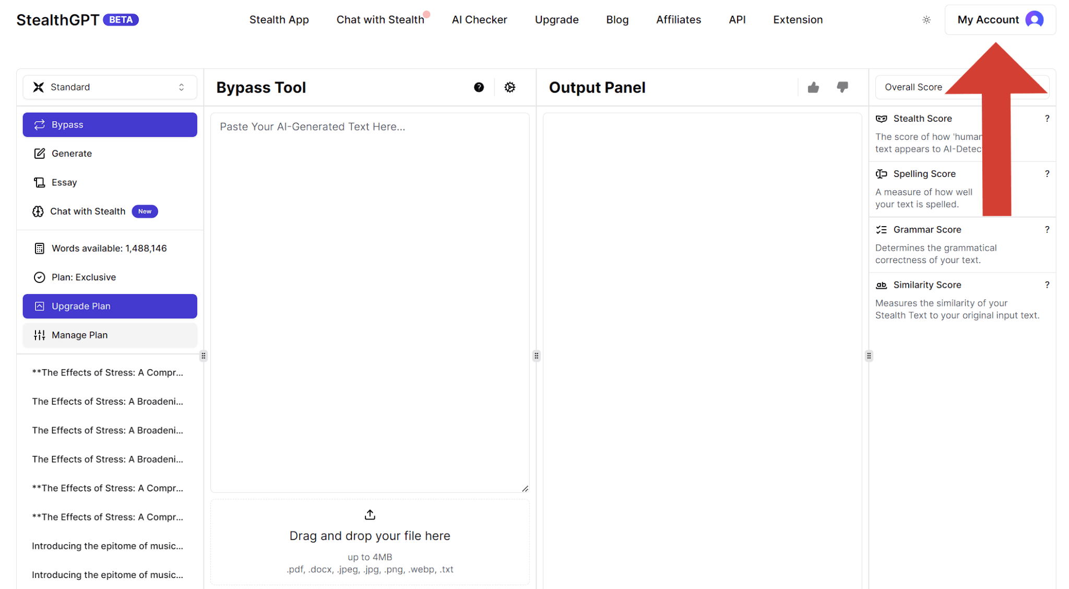
Task: Open Bypass Tool settings gear icon
Action: pos(510,87)
